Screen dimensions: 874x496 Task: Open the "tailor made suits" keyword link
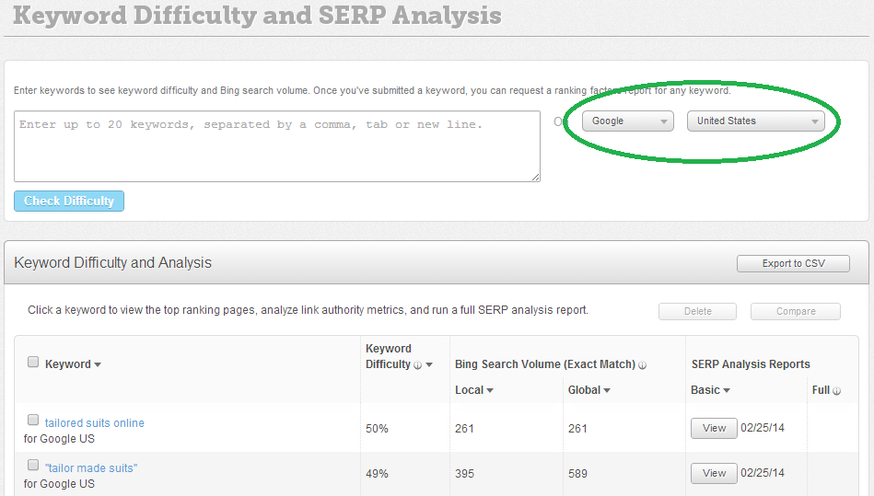point(91,468)
